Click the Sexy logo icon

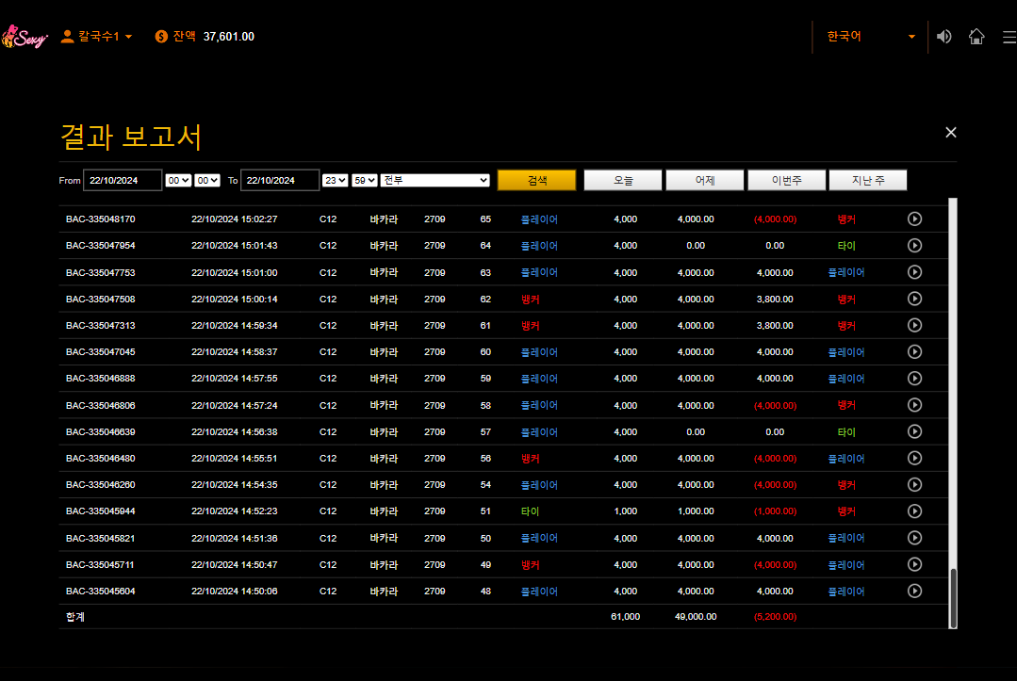[x=24, y=37]
